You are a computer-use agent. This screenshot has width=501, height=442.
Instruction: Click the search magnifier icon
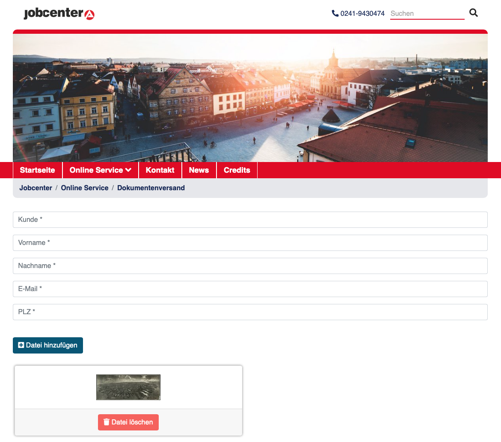[474, 13]
